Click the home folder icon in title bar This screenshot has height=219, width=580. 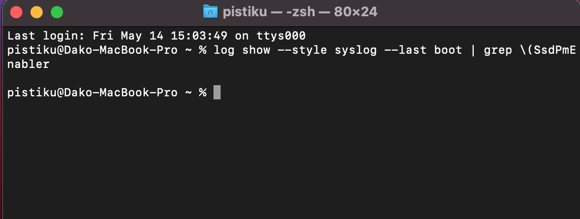[x=210, y=12]
